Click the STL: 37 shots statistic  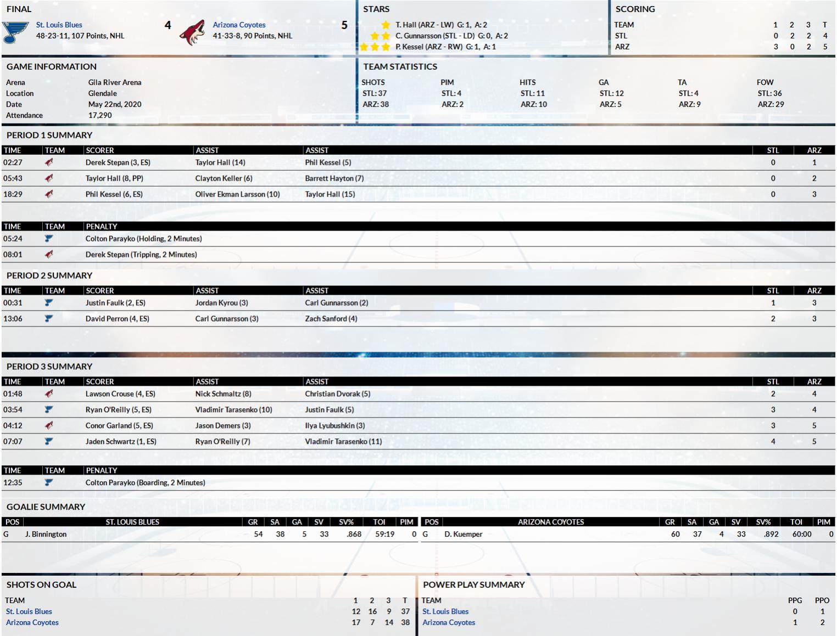[x=375, y=93]
